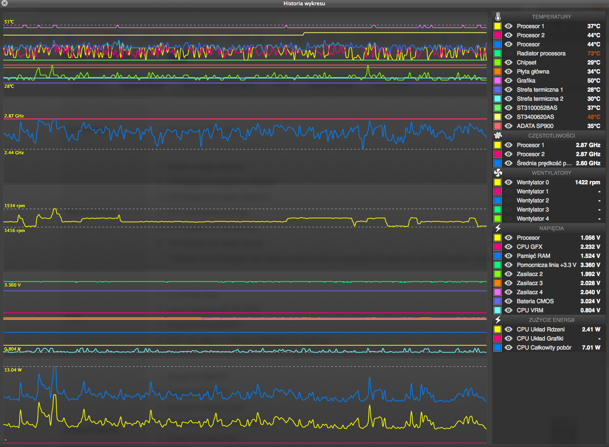Click Pomocnicza linia +3.3 V color swatch

tap(498, 265)
